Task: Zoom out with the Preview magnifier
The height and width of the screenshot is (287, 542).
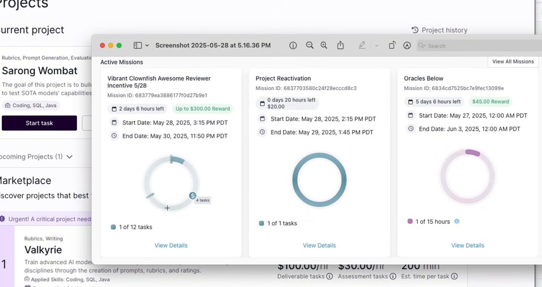Action: (310, 45)
